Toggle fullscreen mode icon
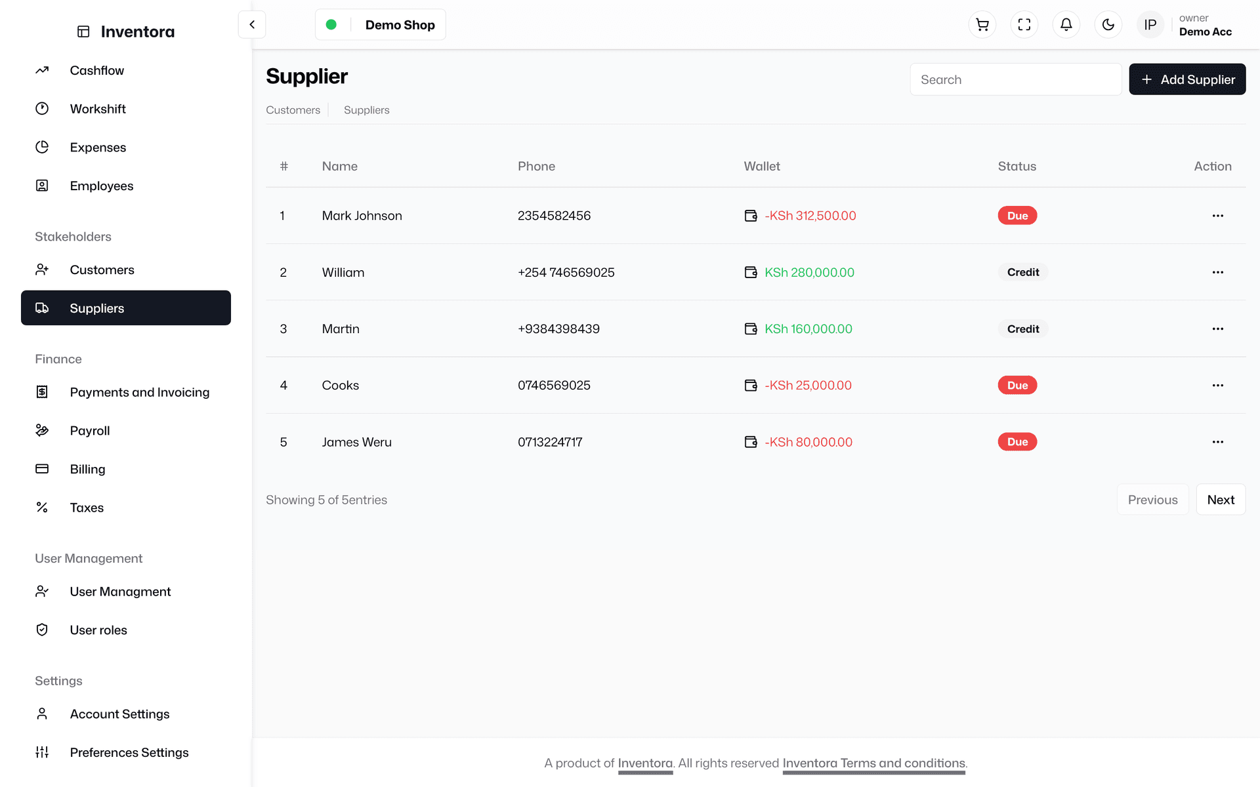Screen dimensions: 1260x787 click(x=1024, y=25)
